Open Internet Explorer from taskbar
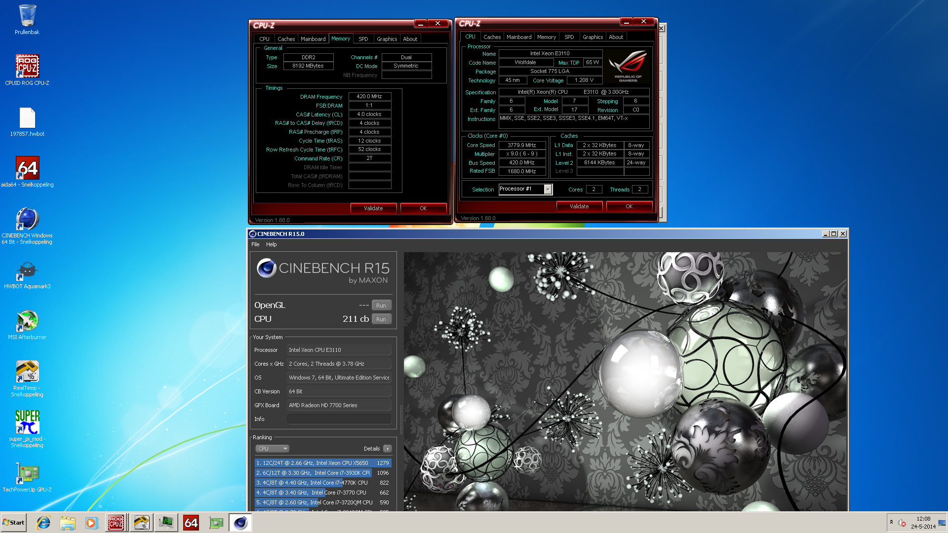948x533 pixels. click(43, 523)
